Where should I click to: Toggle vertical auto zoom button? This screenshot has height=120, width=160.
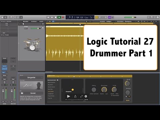142,21
